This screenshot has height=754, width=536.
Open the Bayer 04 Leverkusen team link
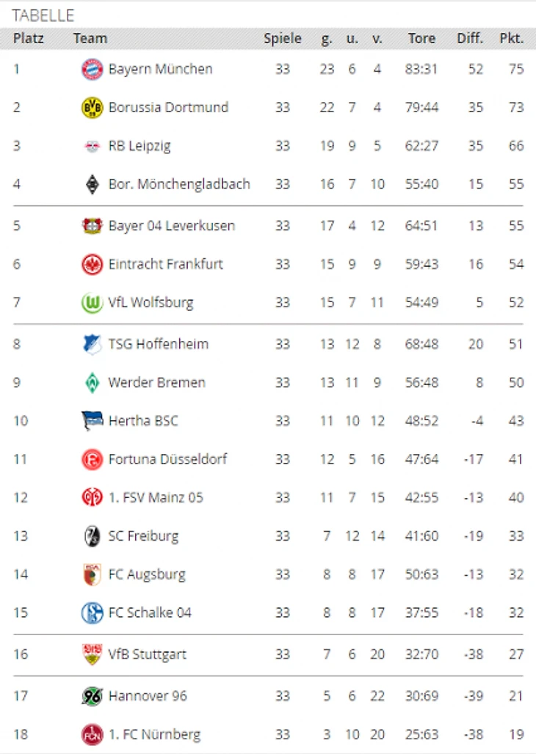pyautogui.click(x=171, y=225)
